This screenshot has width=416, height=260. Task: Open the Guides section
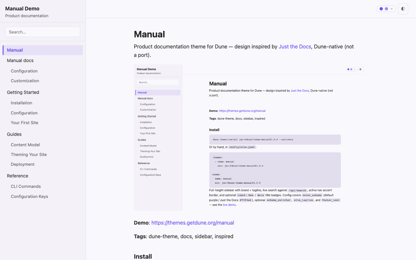pyautogui.click(x=14, y=134)
